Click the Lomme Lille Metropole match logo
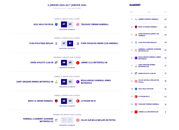 point(78,63)
